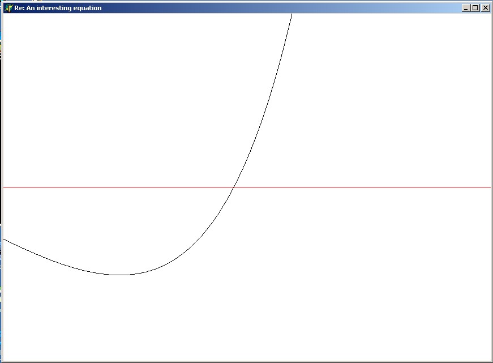Close the 'An interesting equation' window
493x363 pixels.
coord(485,8)
